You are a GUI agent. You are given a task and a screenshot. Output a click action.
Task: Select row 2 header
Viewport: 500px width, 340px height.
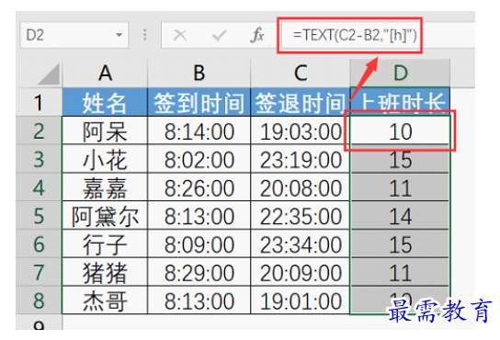point(39,130)
